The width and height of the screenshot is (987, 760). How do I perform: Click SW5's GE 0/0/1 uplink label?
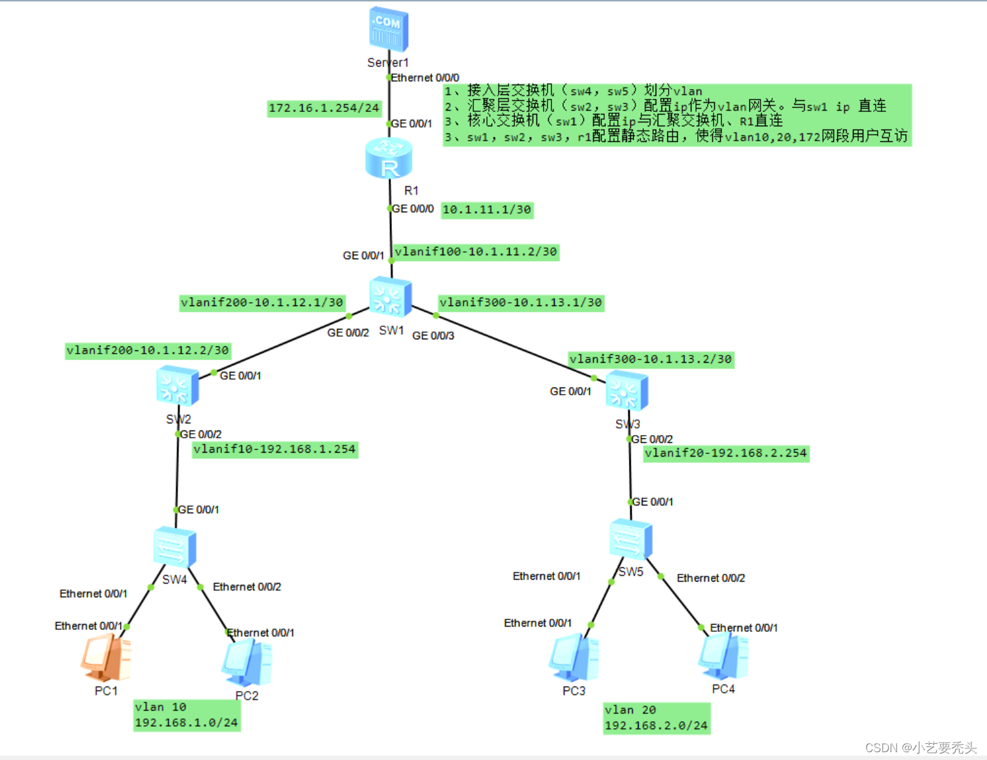[653, 502]
